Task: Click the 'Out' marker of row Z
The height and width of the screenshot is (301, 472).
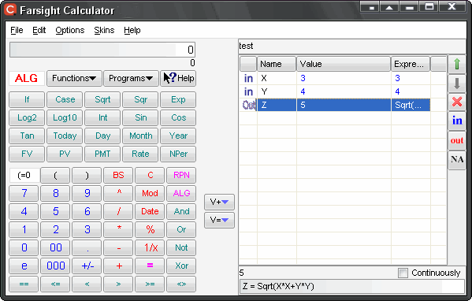Action: tap(248, 105)
